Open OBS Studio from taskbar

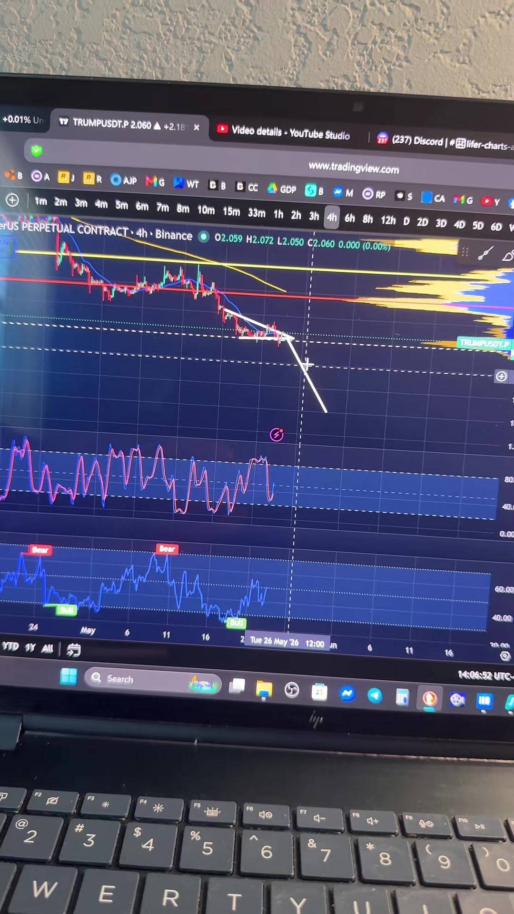pos(291,690)
